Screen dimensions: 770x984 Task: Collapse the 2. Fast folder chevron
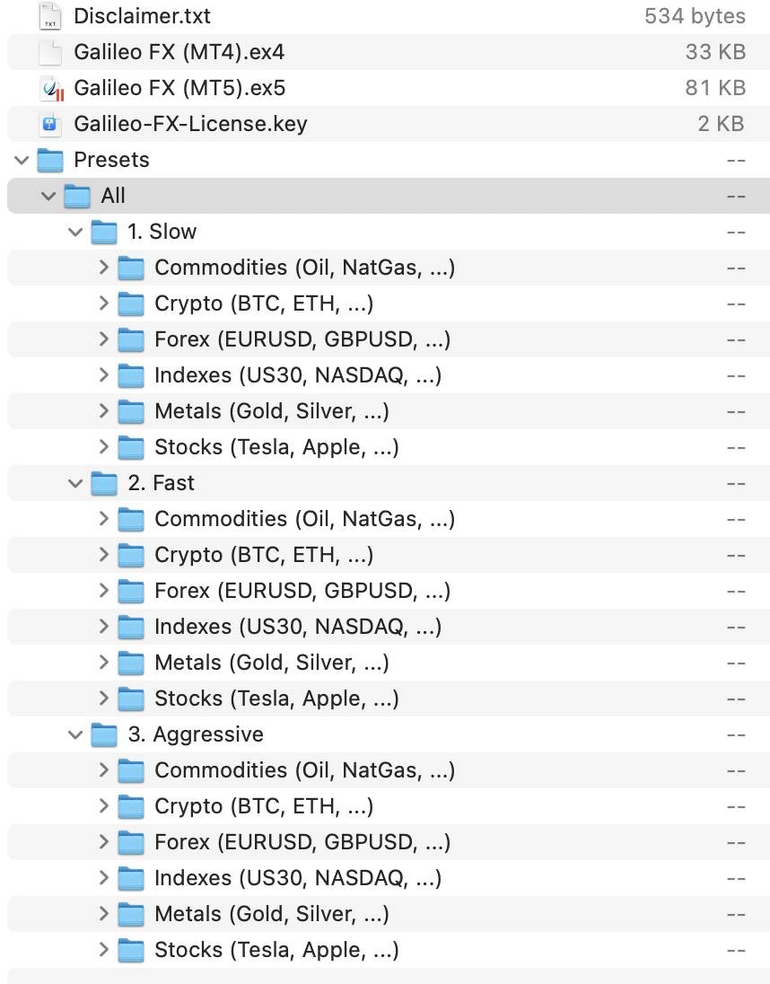tap(76, 483)
